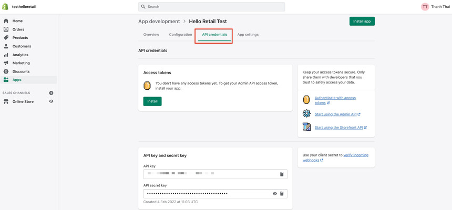Copy the API secret key with clipboard icon
The height and width of the screenshot is (210, 452).
282,194
